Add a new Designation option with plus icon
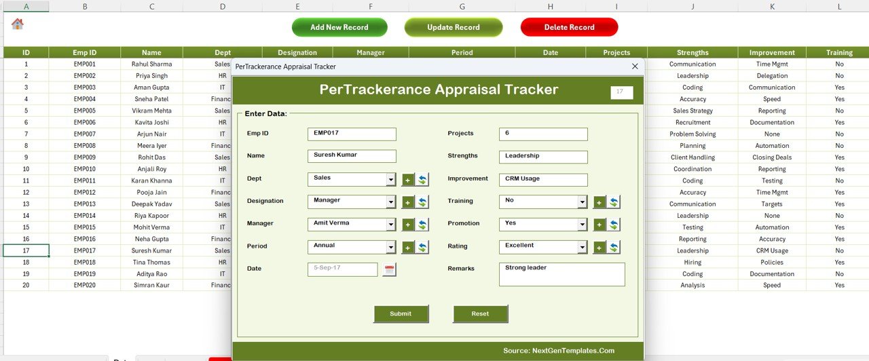The image size is (869, 361). 408,202
